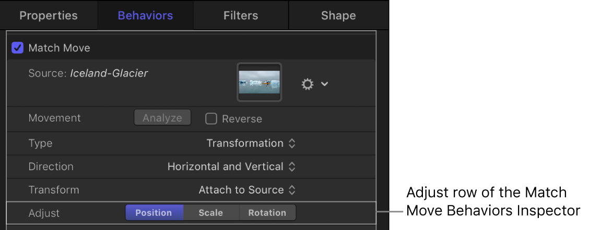
Task: Select Position in the Adjust row
Action: pos(154,213)
